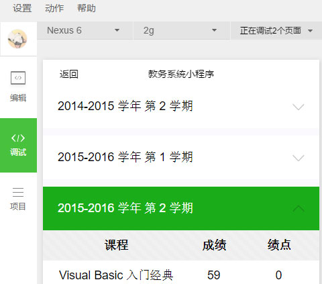Screen dimensions: 322x284
Task: Open the 2g network speed dropdown
Action: 181,30
